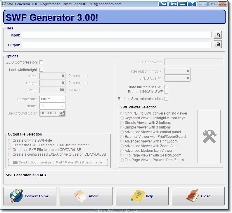Check Store full fonts in SWF

point(167,87)
